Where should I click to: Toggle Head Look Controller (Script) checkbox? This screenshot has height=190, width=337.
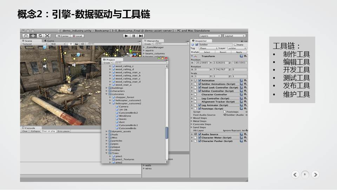point(200,88)
